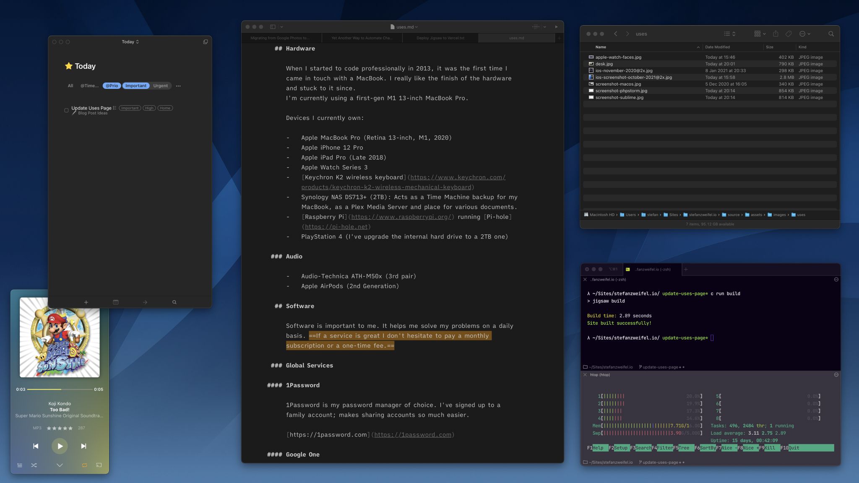Viewport: 859px width, 483px height.
Task: Open Quick Find in Things via magnifying glass icon
Action: pos(174,302)
